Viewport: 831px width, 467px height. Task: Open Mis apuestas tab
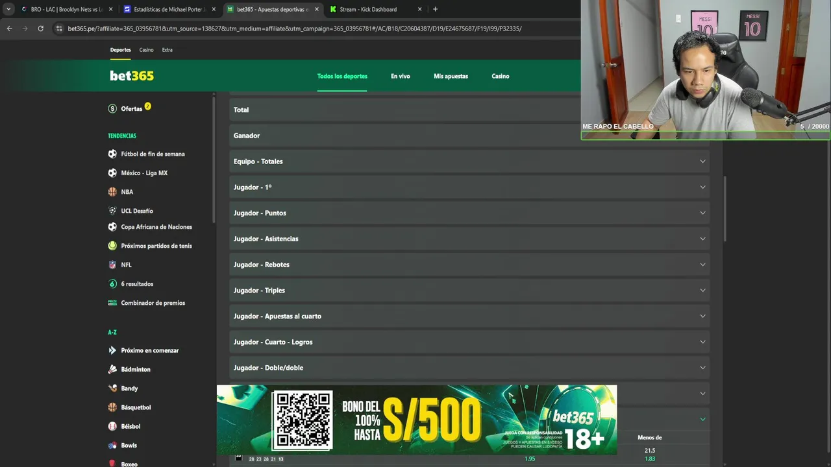coord(451,76)
